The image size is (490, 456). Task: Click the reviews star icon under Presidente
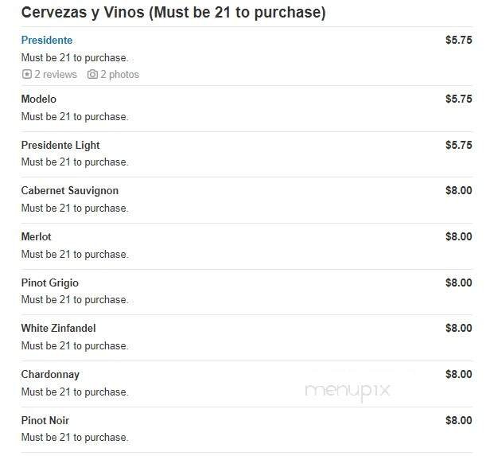(x=26, y=74)
